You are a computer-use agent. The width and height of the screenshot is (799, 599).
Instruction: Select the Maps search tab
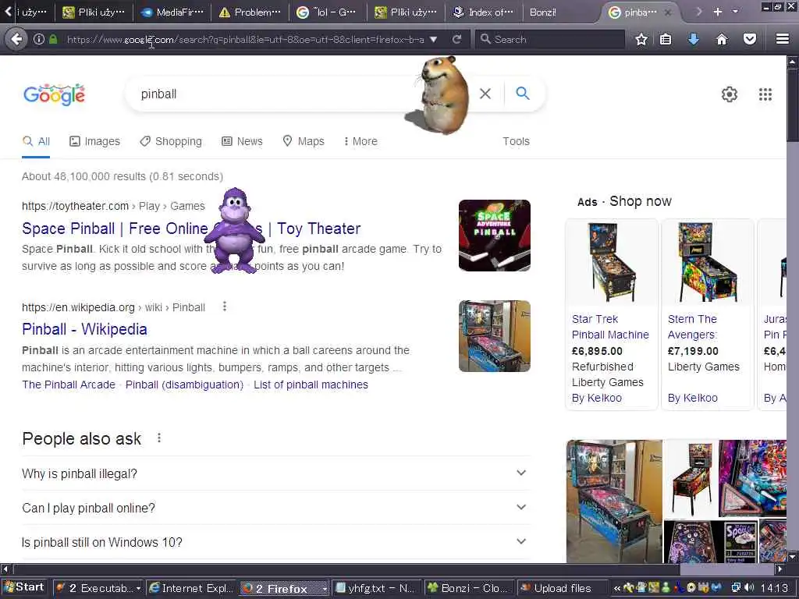304,141
